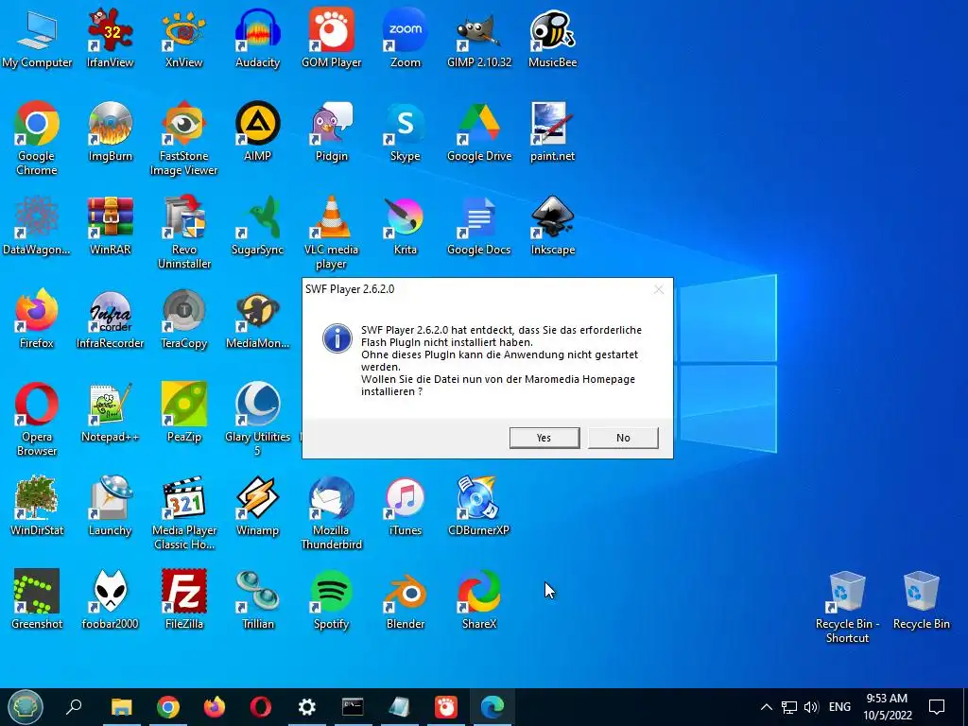Image resolution: width=968 pixels, height=726 pixels.
Task: Select the InfraRecorder desktop shortcut
Action: (x=110, y=320)
